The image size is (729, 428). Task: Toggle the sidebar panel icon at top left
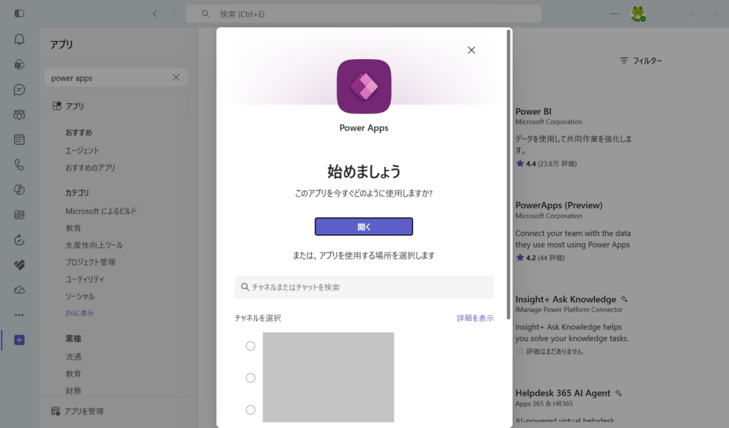pos(19,14)
